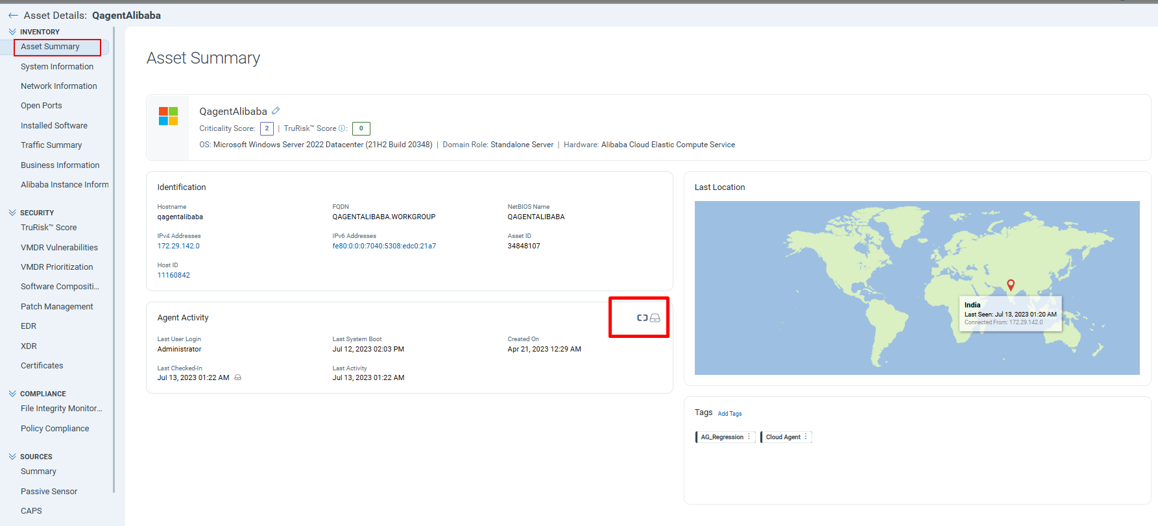The image size is (1158, 526).
Task: Click the red location pin on the map
Action: click(1011, 285)
